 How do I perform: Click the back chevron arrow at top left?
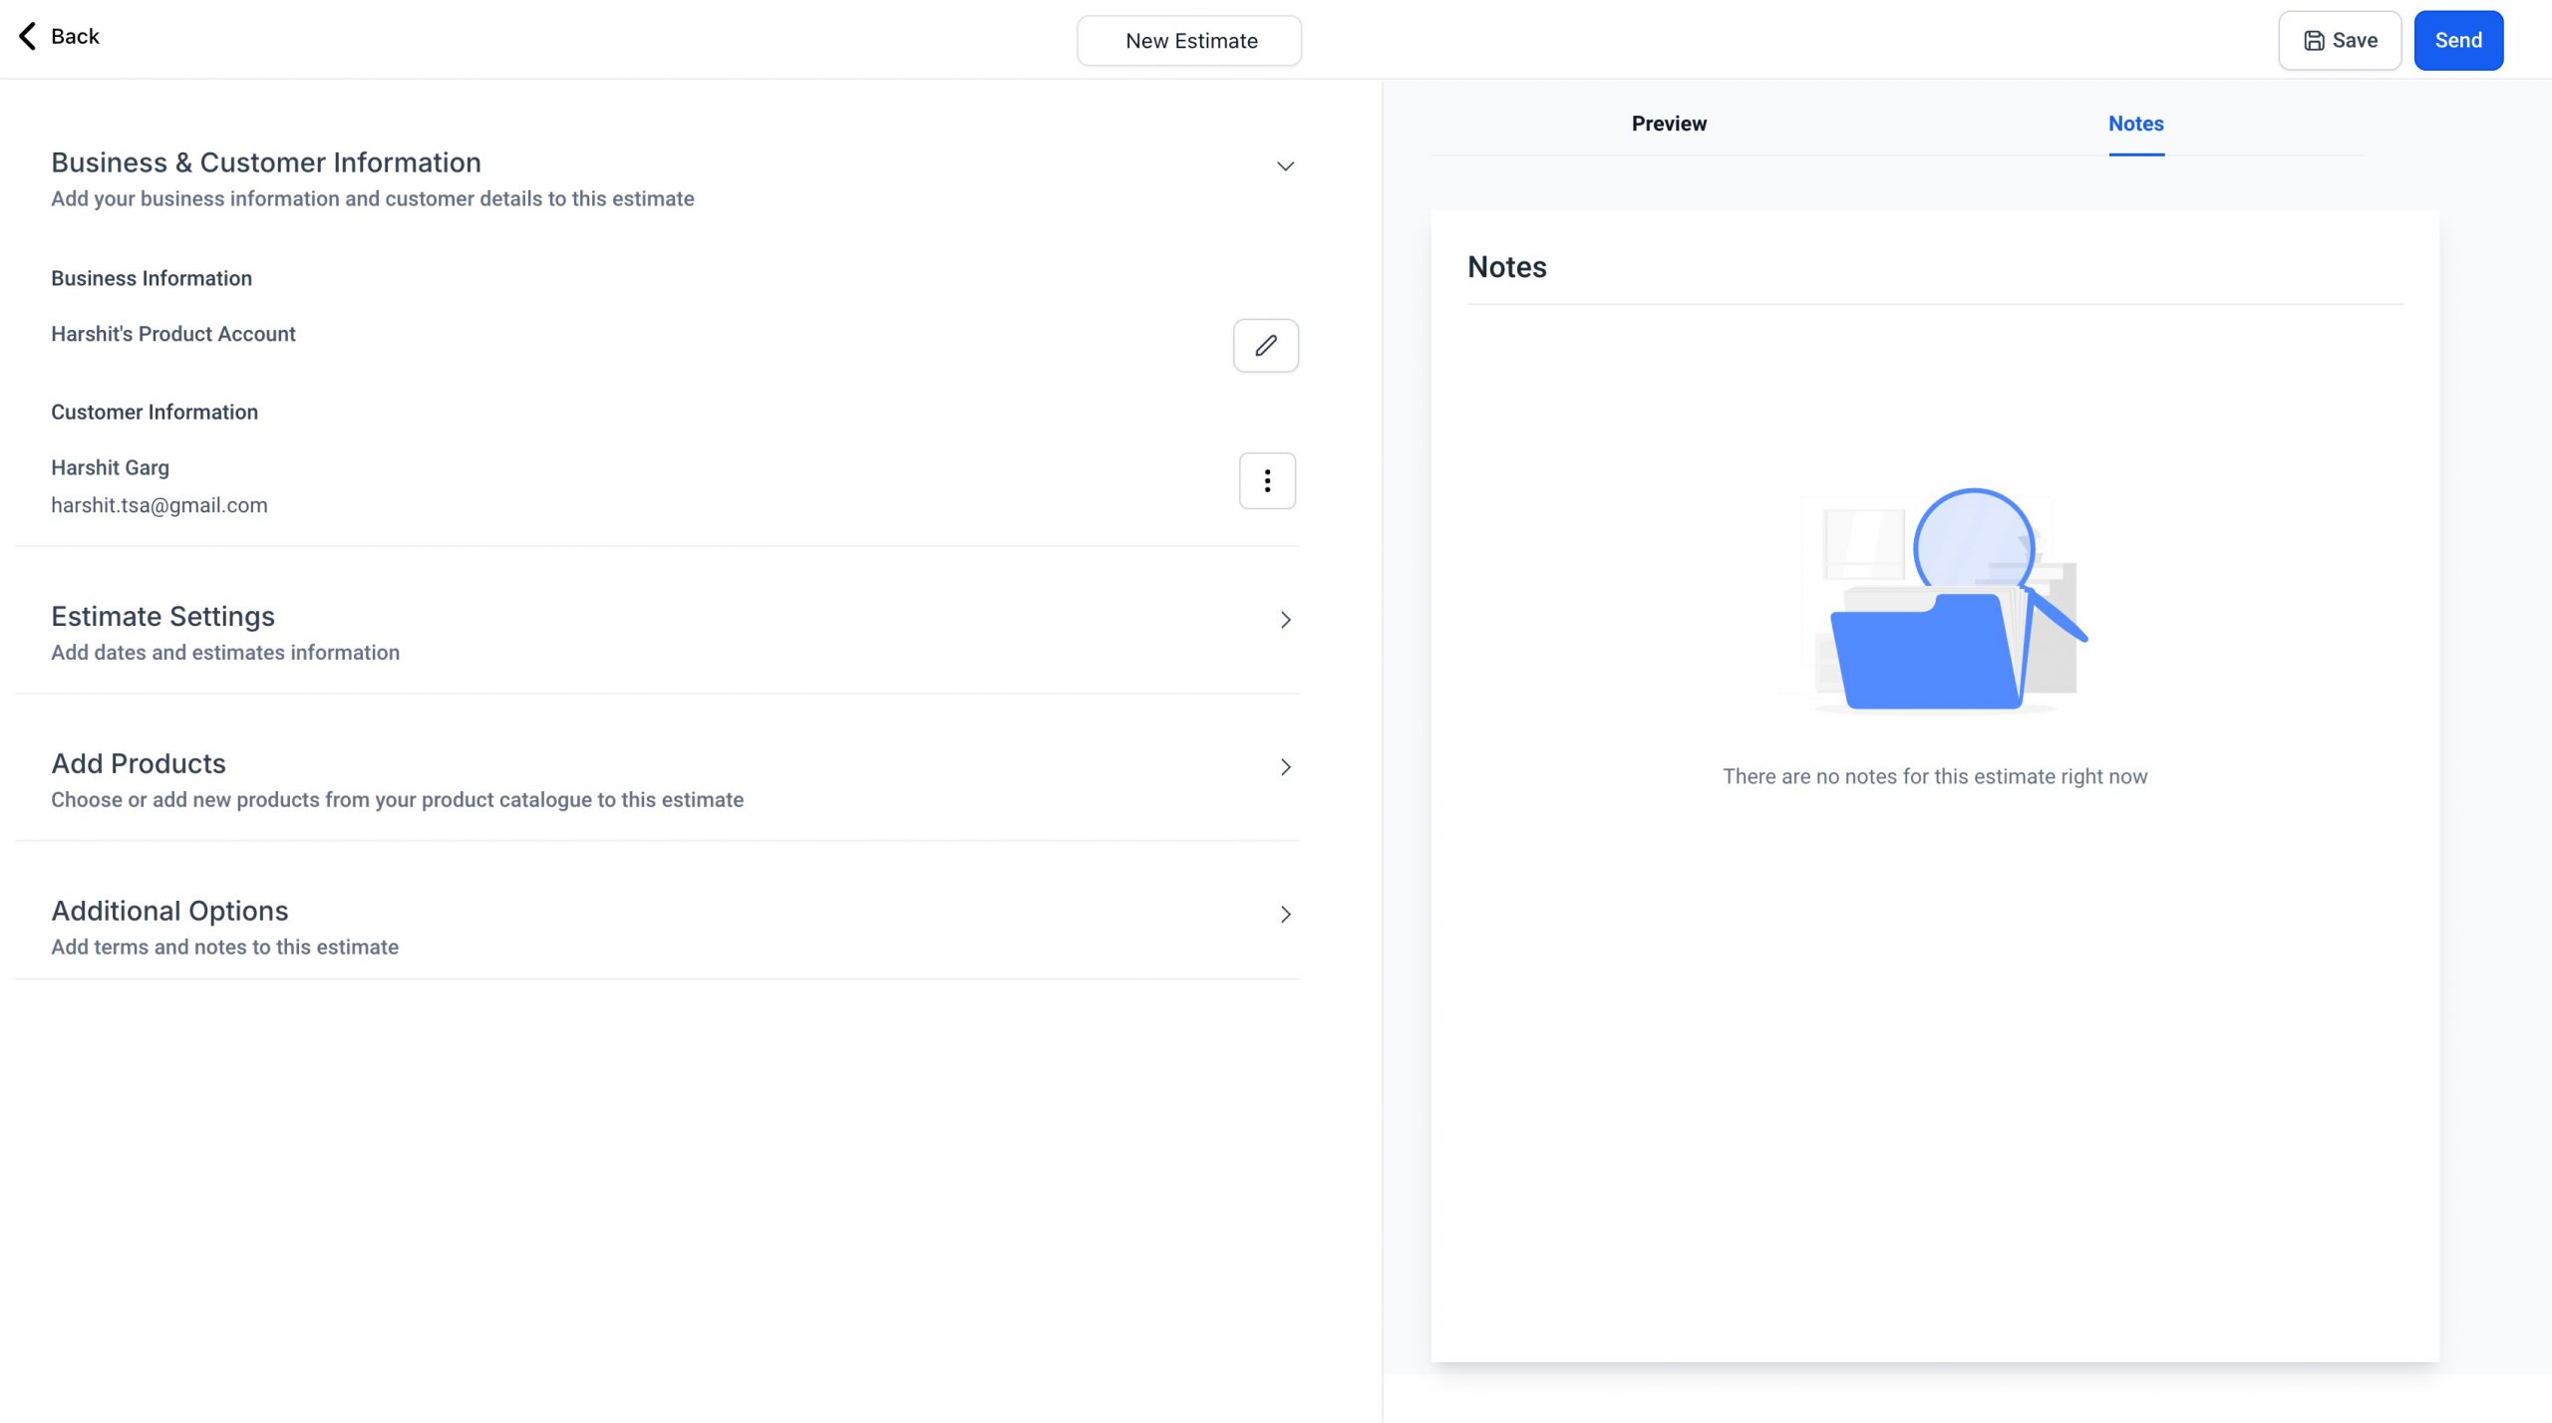pyautogui.click(x=27, y=36)
